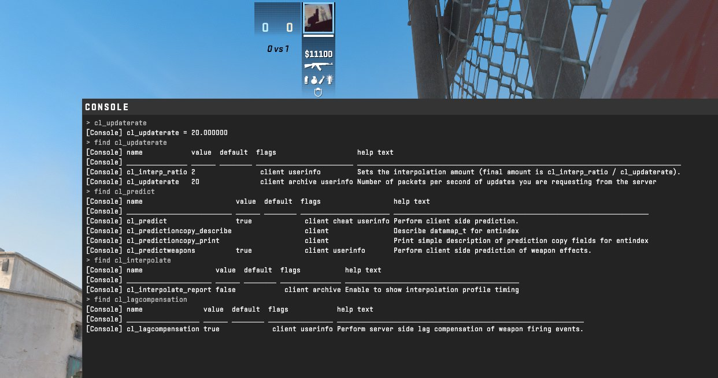
Task: Click the right team score zero
Action: (289, 27)
